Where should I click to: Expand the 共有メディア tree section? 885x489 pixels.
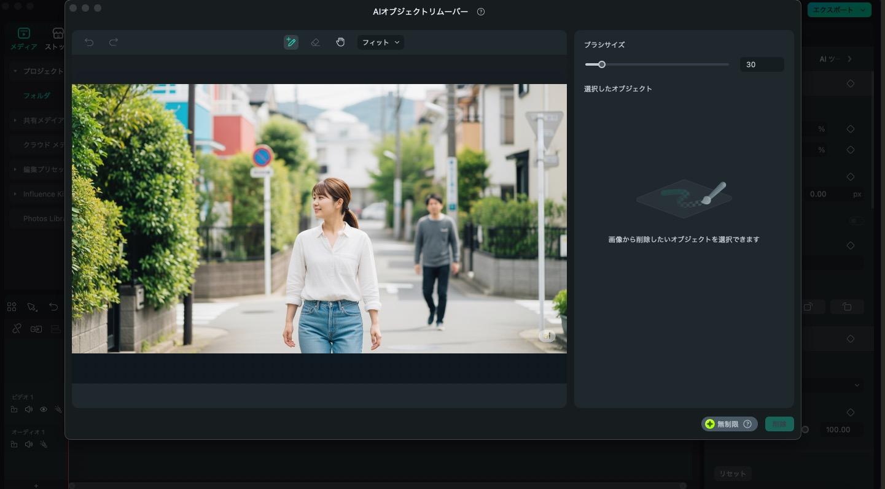[x=15, y=120]
